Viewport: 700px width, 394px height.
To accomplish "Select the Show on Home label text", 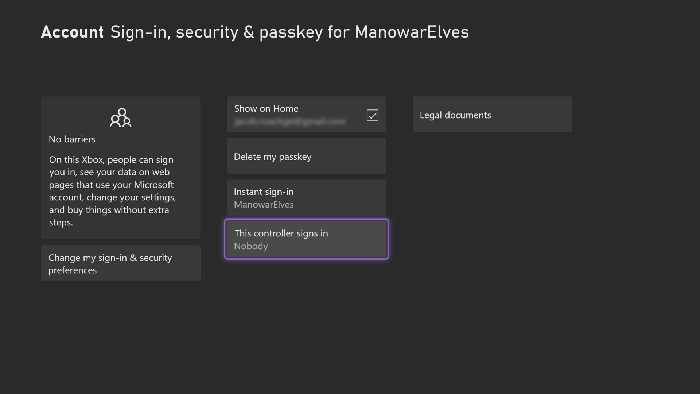I will point(266,109).
